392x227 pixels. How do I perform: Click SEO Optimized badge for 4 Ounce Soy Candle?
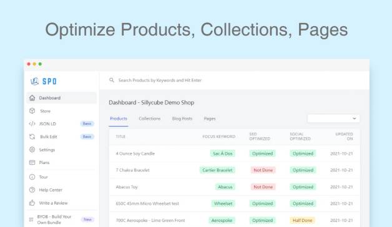coord(262,153)
